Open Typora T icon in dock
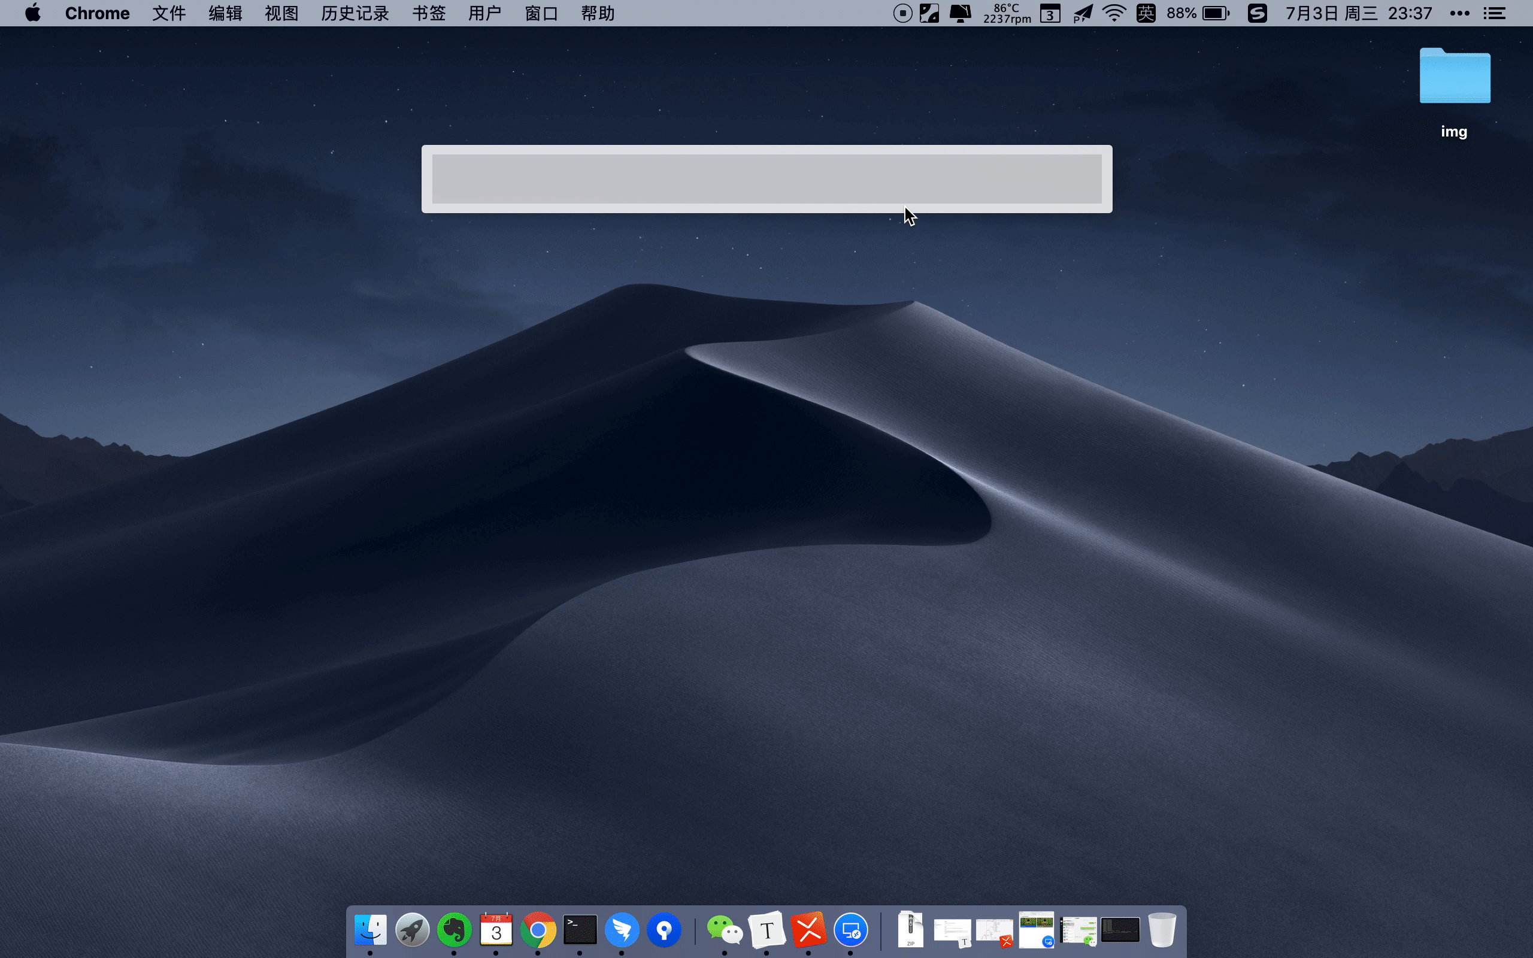Image resolution: width=1533 pixels, height=958 pixels. click(x=766, y=930)
